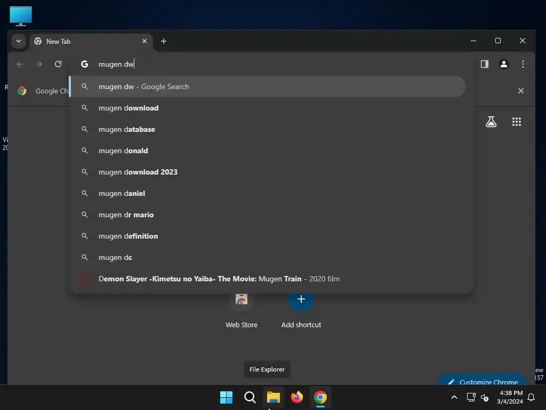
Task: Click the Add shortcut plus button
Action: [x=301, y=299]
